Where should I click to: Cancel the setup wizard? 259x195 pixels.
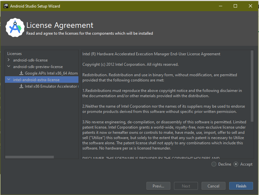pyautogui.click(x=213, y=186)
